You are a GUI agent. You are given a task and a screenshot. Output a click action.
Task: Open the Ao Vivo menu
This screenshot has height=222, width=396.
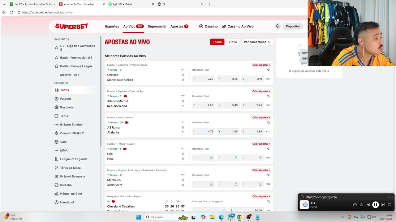(x=133, y=27)
